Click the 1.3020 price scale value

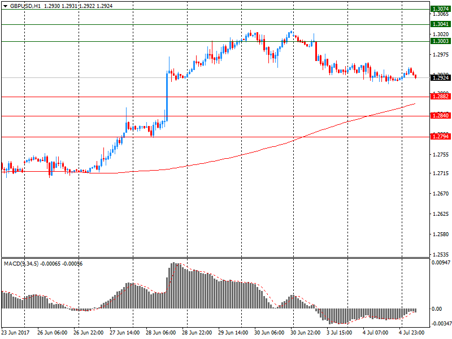441,34
